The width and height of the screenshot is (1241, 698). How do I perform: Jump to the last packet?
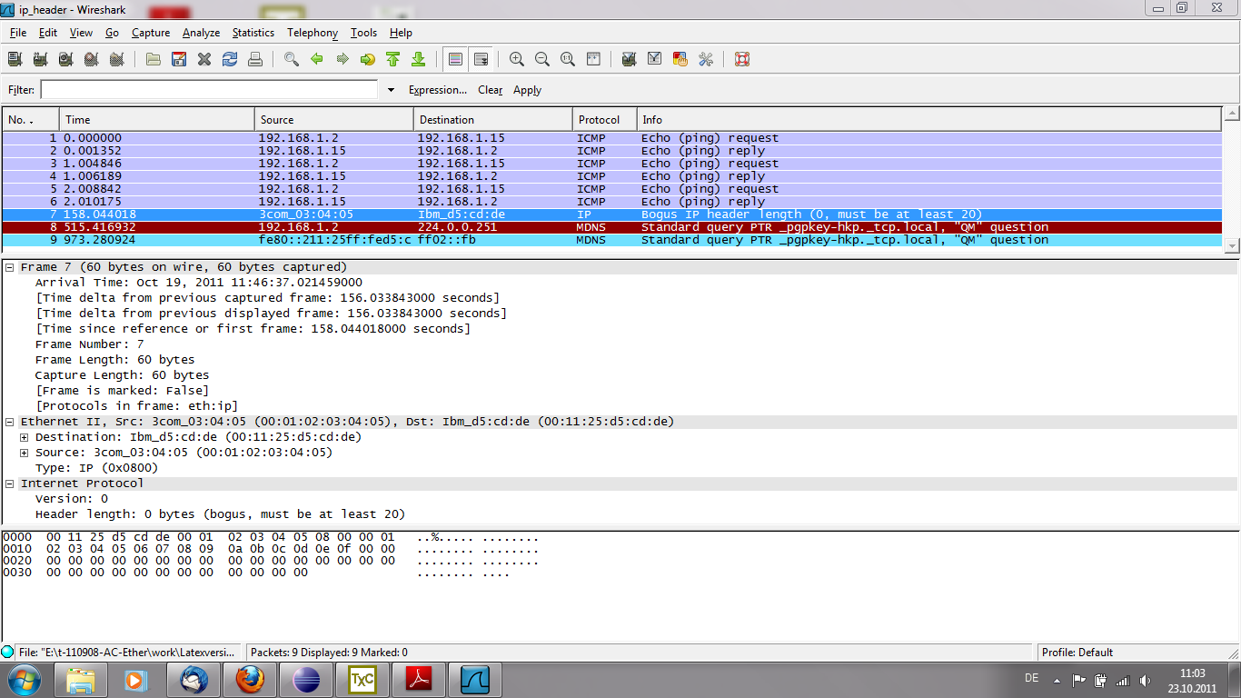pos(418,59)
